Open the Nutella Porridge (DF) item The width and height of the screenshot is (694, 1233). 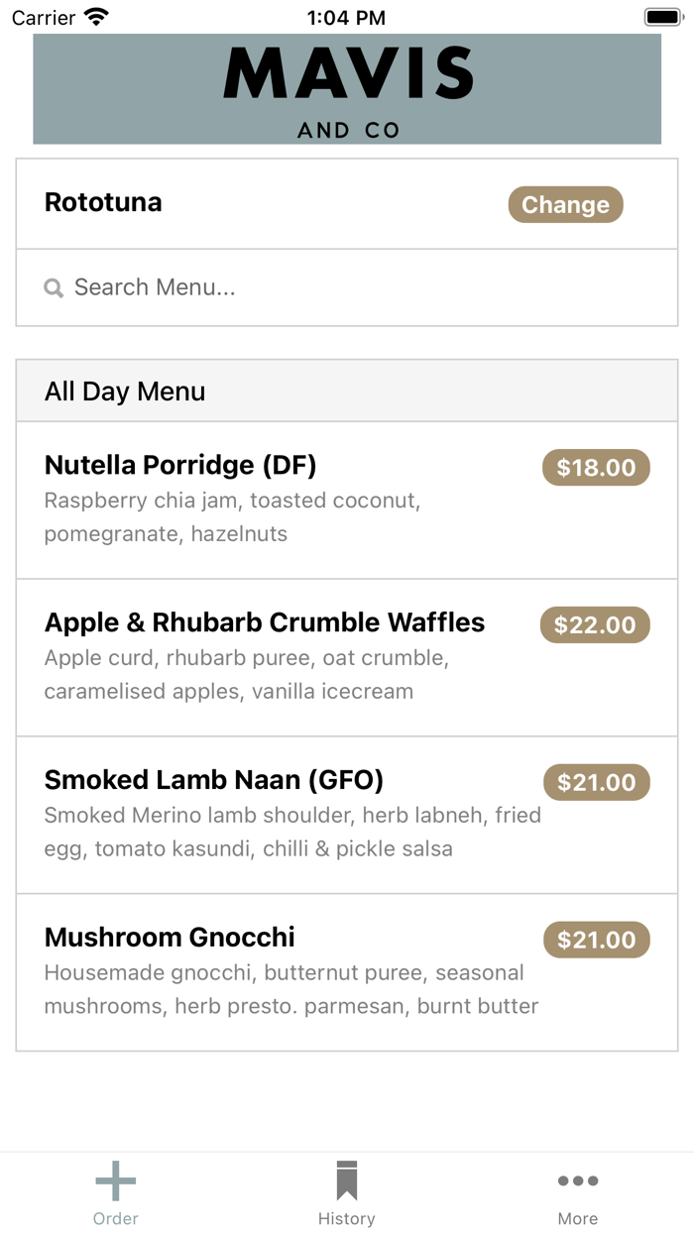coord(180,465)
